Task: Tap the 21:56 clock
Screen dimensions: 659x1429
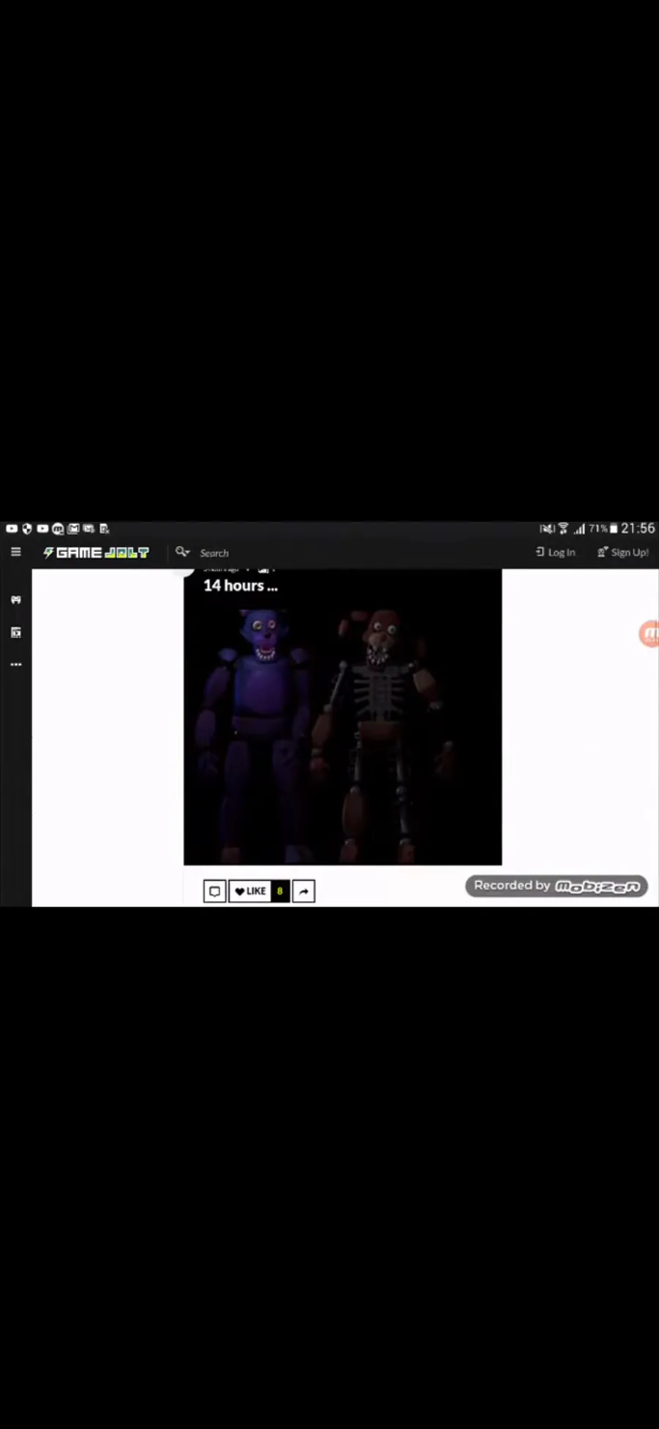Action: click(638, 528)
